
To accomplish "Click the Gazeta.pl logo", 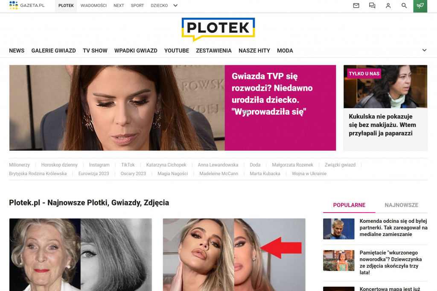I will [x=27, y=5].
